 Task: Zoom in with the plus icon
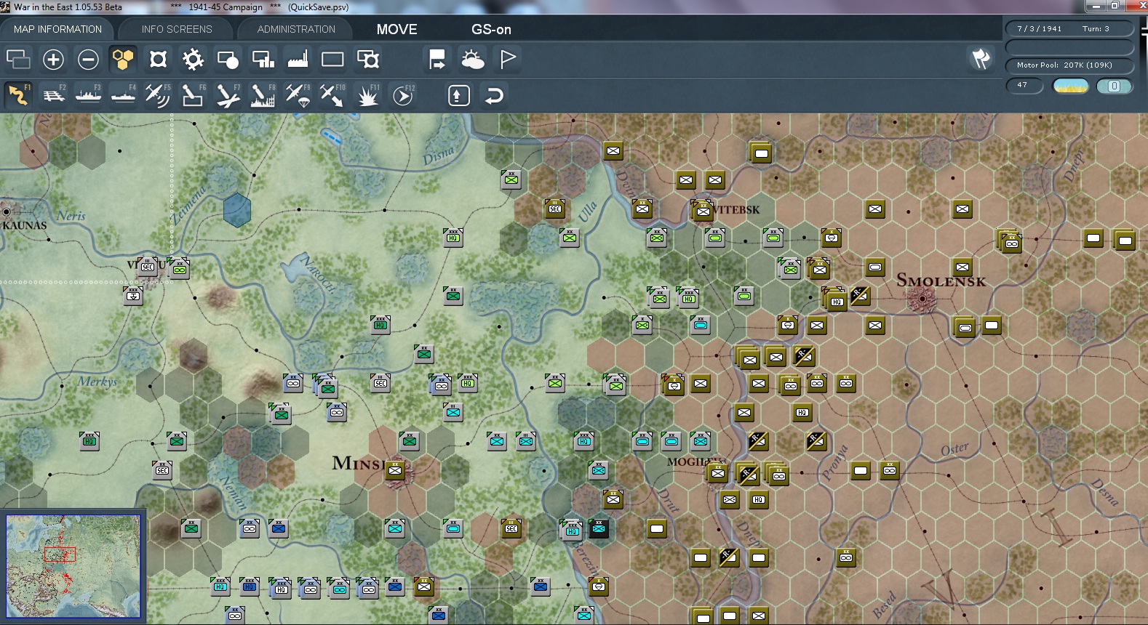pos(53,60)
